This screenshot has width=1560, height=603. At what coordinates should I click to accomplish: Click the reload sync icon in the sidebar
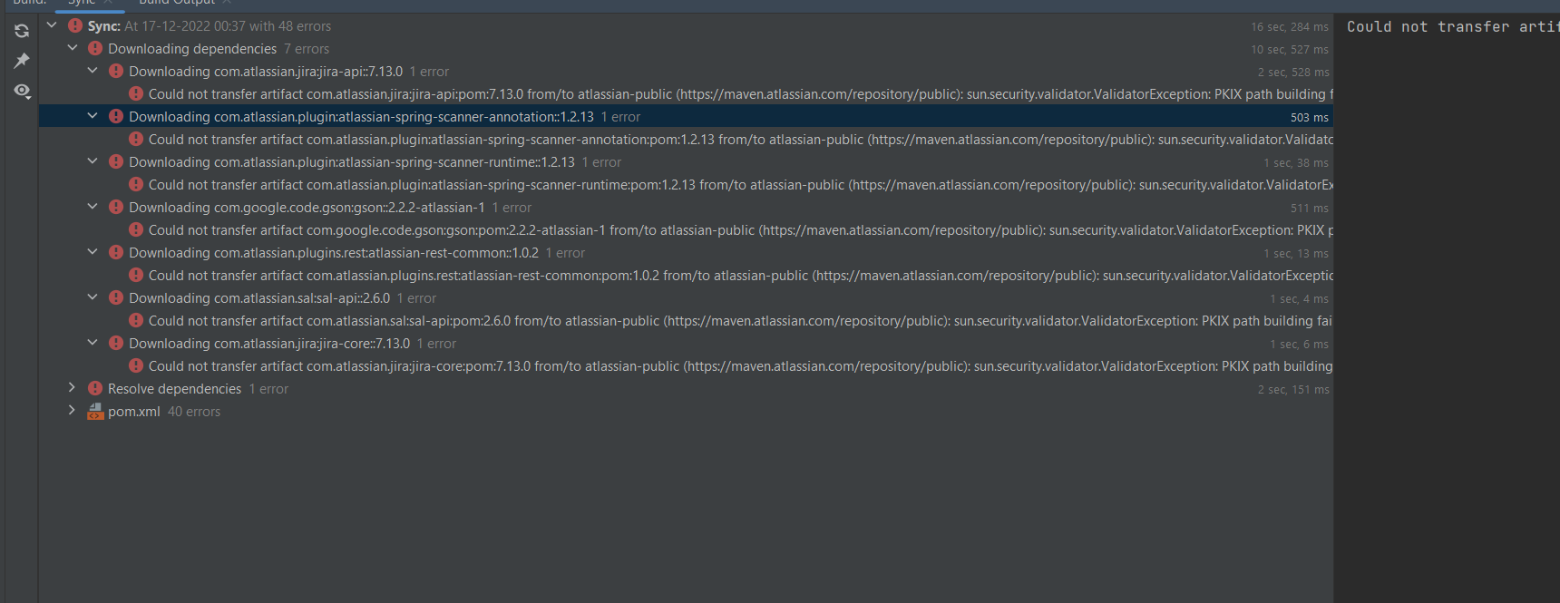click(22, 31)
